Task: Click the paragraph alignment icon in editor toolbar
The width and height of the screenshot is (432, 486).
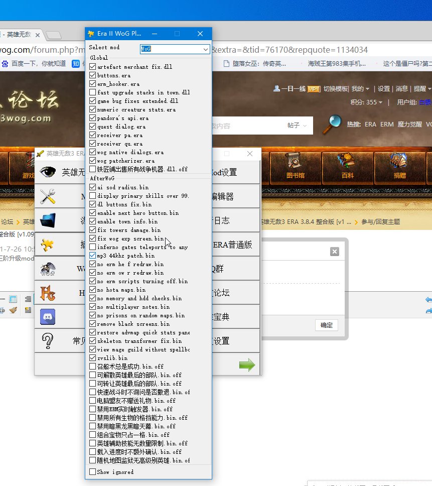Action: click(x=28, y=299)
